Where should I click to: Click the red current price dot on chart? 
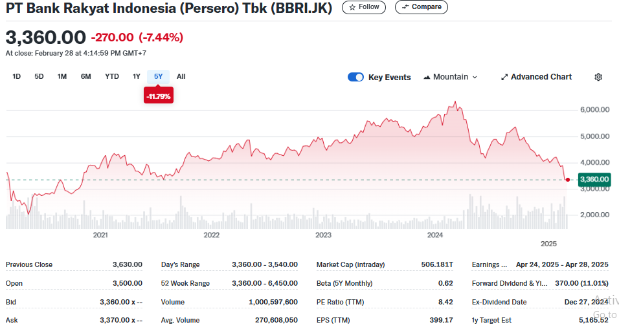pos(568,180)
